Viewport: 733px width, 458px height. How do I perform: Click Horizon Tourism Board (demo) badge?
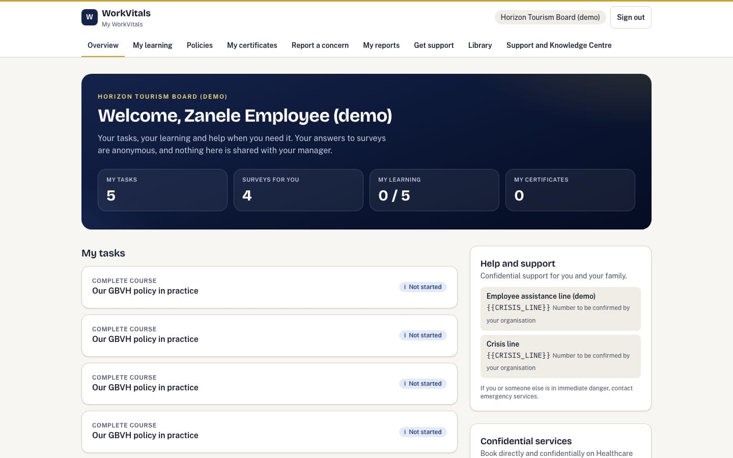click(550, 17)
